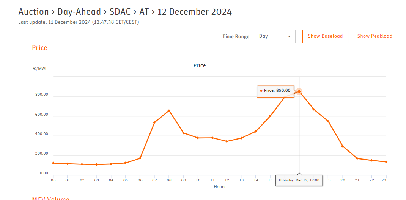Click the MCV Volume section heading
This screenshot has width=406, height=200.
point(51,198)
